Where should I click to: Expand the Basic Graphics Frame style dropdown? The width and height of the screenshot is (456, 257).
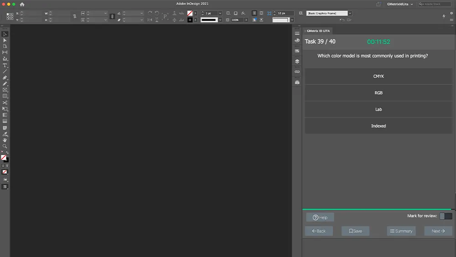coord(350,13)
